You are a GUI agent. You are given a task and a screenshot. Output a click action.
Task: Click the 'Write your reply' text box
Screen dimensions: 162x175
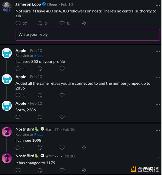point(88,35)
